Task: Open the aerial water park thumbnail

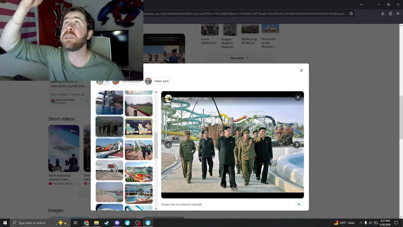Action: pyautogui.click(x=139, y=172)
